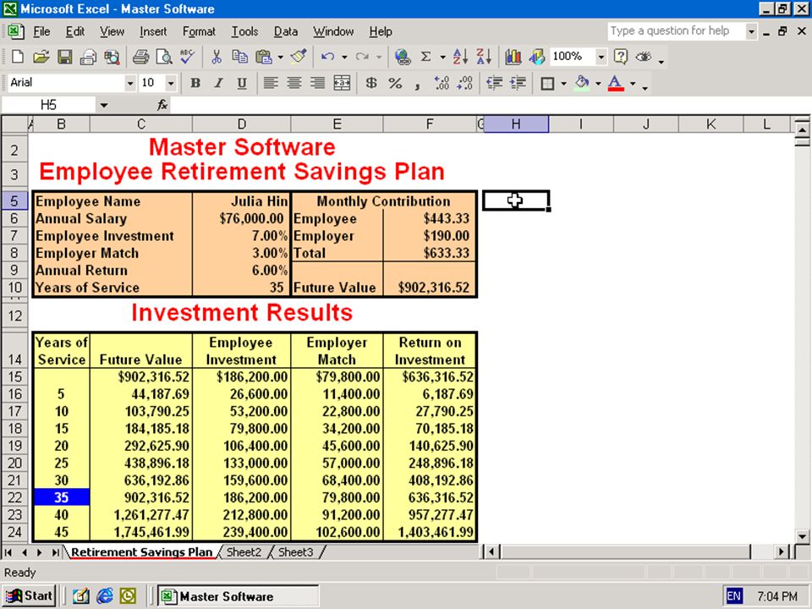This screenshot has width=812, height=609.
Task: Click the Master Software taskbar button
Action: pyautogui.click(x=238, y=596)
